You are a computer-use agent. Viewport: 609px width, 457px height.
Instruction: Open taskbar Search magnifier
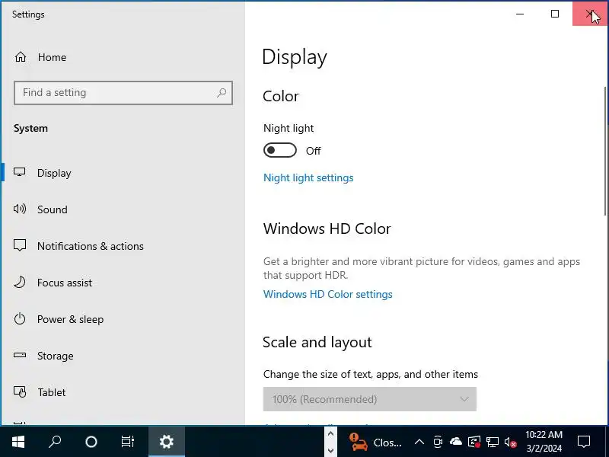tap(55, 442)
